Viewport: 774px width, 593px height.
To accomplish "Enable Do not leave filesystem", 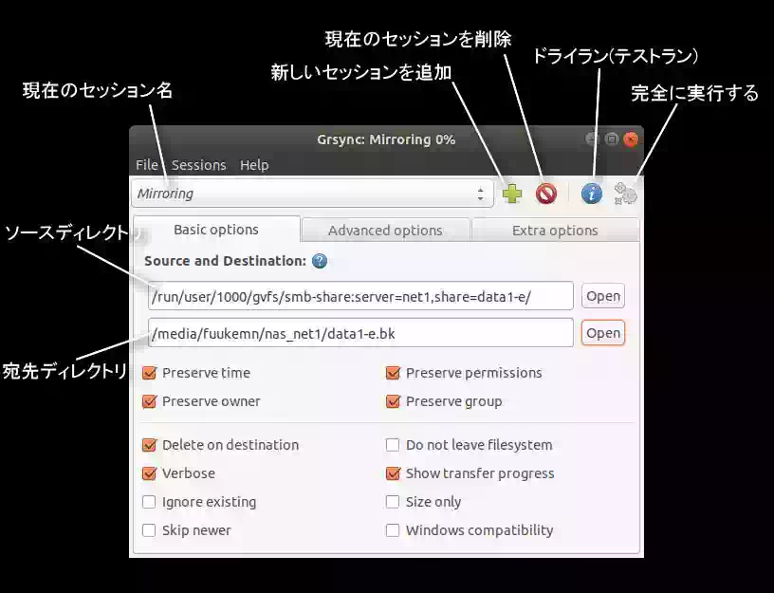I will click(x=393, y=445).
